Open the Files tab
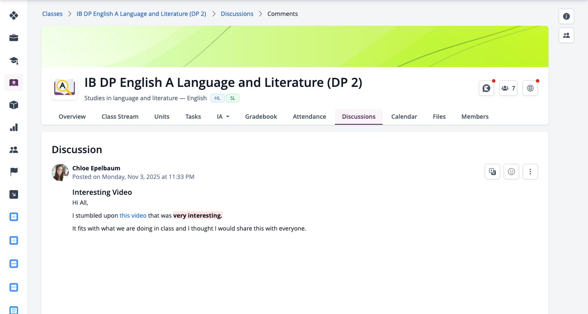 [439, 117]
